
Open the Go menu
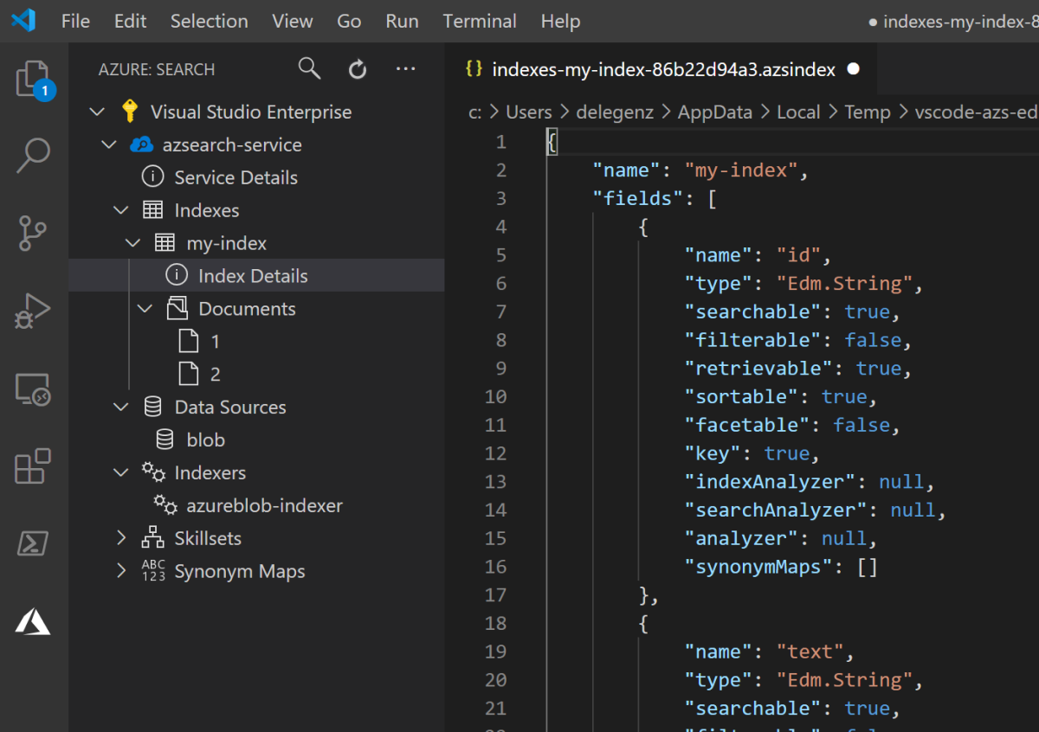[x=349, y=21]
